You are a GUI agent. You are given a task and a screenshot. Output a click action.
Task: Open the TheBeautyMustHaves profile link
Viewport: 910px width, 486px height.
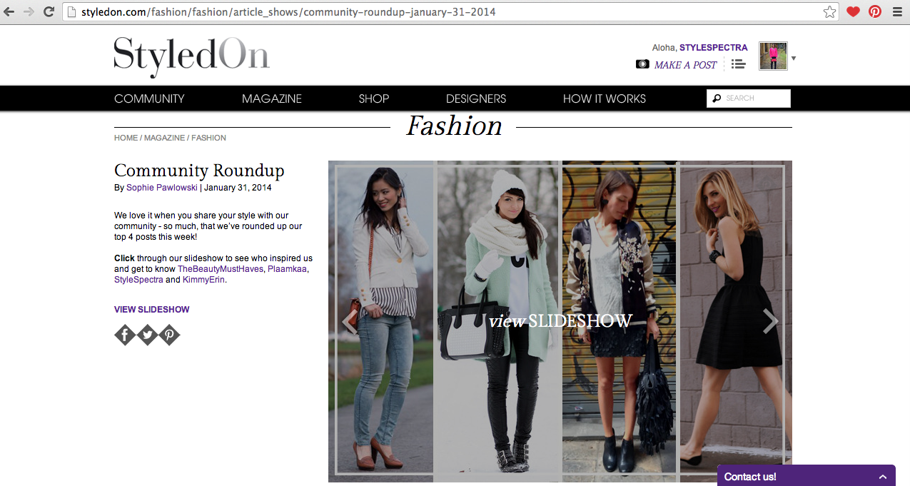(x=221, y=269)
